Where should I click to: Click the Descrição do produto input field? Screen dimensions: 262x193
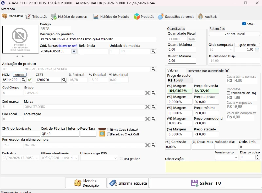point(98,39)
